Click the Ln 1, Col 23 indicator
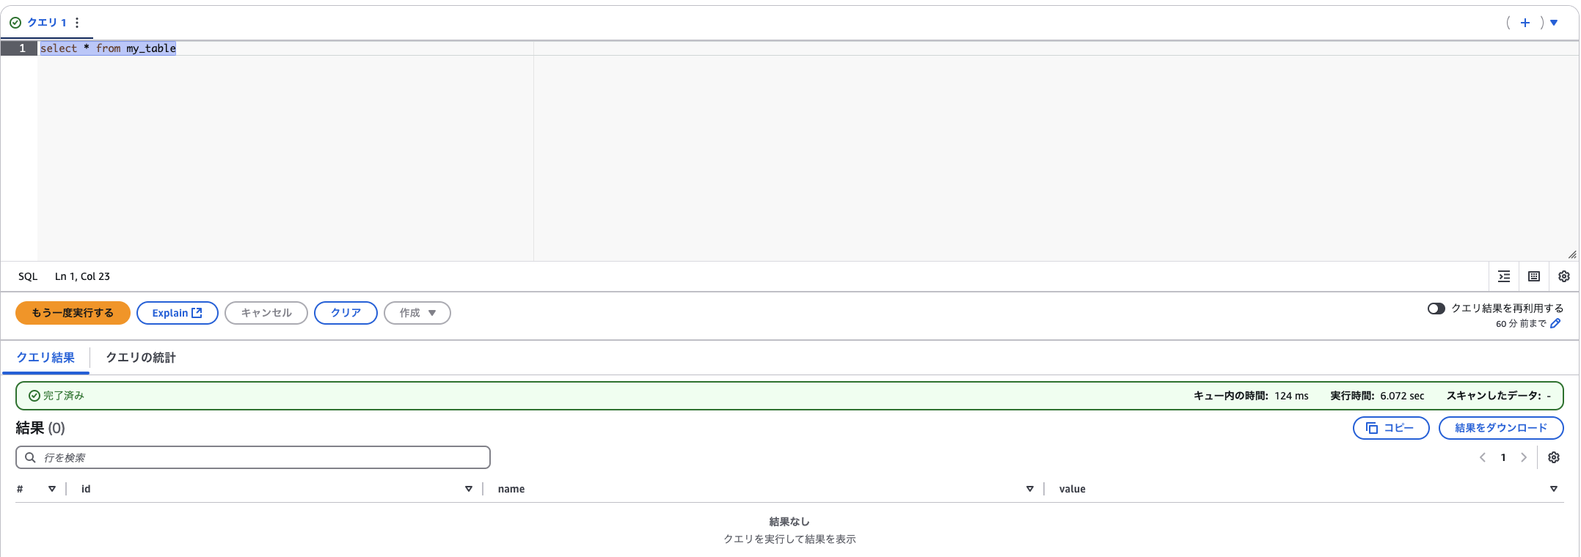Image resolution: width=1581 pixels, height=557 pixels. tap(82, 276)
